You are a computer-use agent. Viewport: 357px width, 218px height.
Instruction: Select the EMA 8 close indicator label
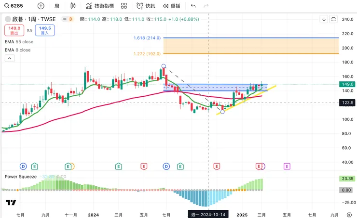18,50
